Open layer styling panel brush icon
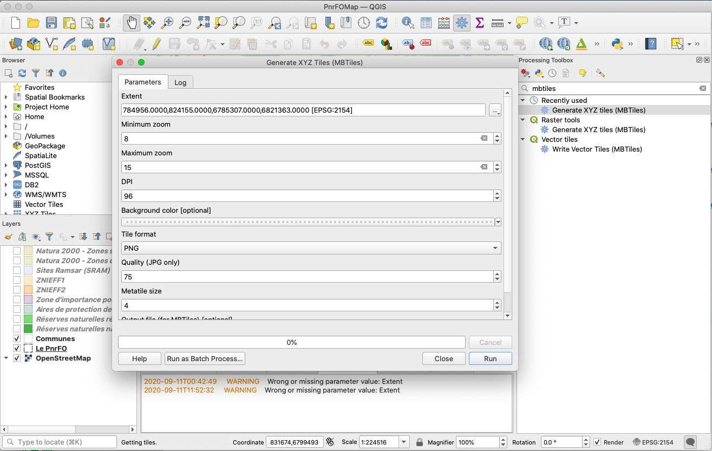Image resolution: width=712 pixels, height=451 pixels. click(9, 237)
